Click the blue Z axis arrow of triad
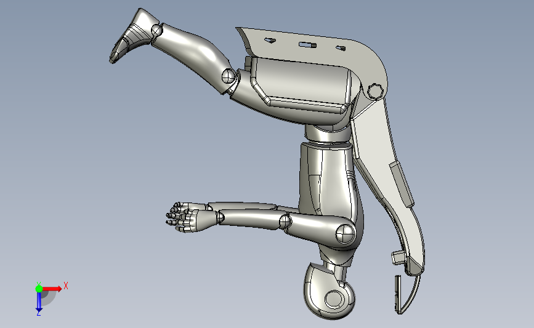The image size is (534, 328). (39, 302)
